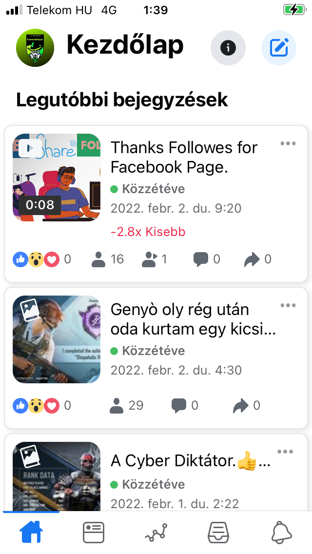Tap comment icon on Genyò post
312x554 pixels.
tap(185, 405)
